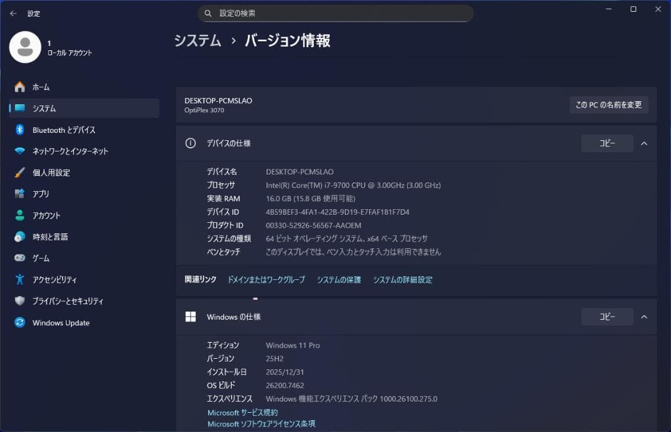
Task: Collapse the デバイスの仕様 section chevron
Action: [x=644, y=143]
